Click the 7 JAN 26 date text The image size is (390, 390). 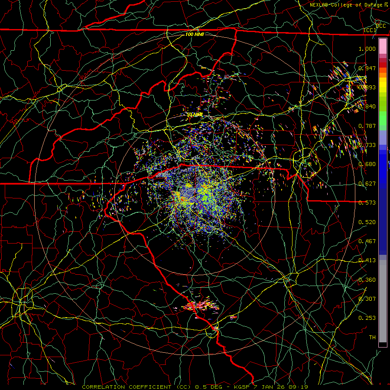(270, 387)
